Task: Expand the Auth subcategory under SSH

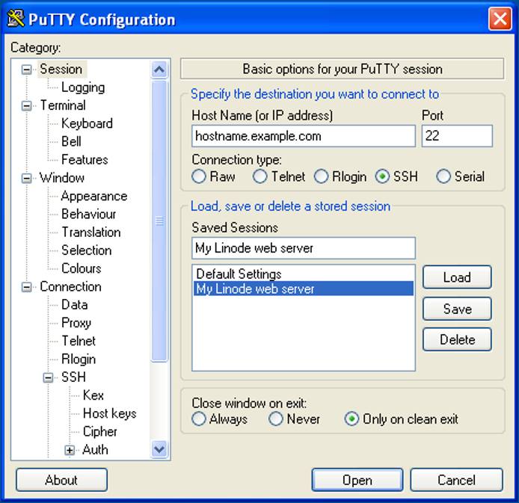Action: pos(70,450)
